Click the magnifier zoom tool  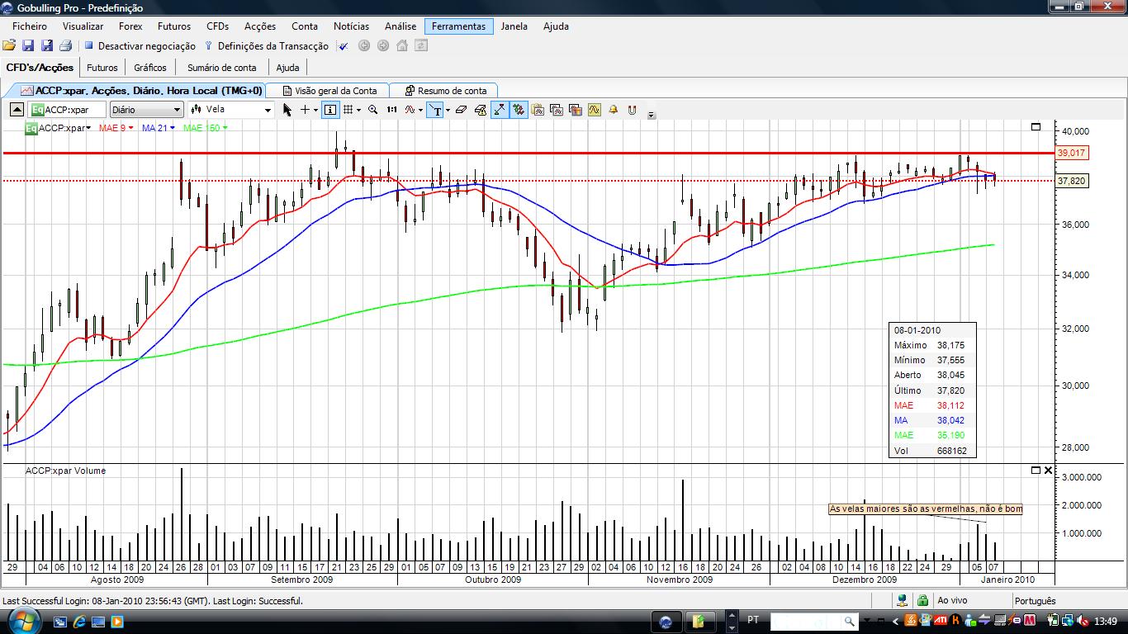(373, 110)
